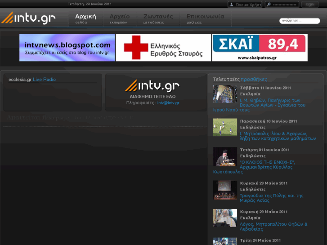Viewport: 327px width, 245px height.
Task: Click the date Τετάρτη, 29 Ιουνίου 2011
Action: [x=90, y=4]
